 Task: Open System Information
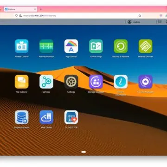click(x=121, y=82)
